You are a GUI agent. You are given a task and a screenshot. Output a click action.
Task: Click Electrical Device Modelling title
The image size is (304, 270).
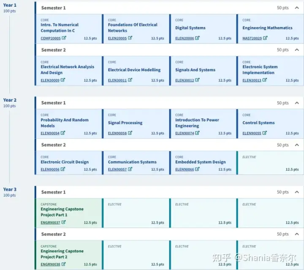(x=134, y=70)
